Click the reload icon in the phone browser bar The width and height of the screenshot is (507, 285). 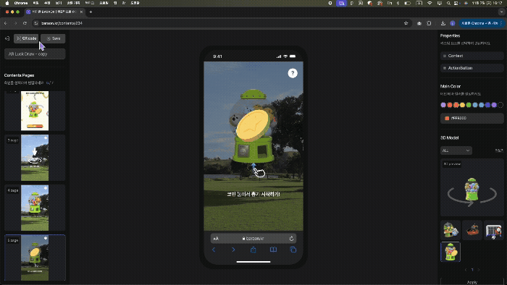[x=291, y=239]
